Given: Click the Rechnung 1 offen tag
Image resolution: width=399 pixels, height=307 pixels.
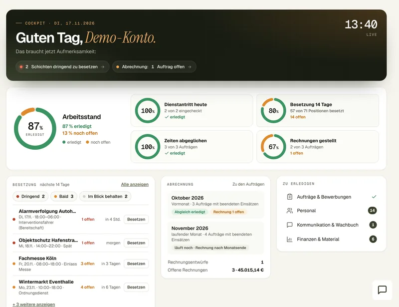Looking at the screenshot, I should coord(228,212).
